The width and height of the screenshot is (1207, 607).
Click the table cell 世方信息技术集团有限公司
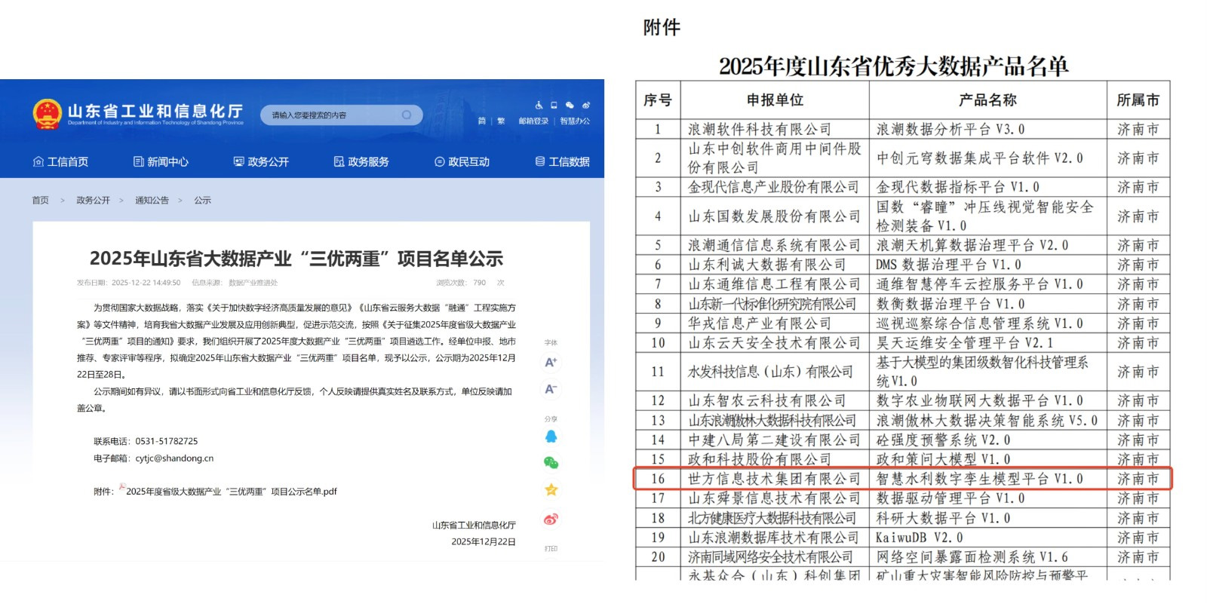coord(775,479)
